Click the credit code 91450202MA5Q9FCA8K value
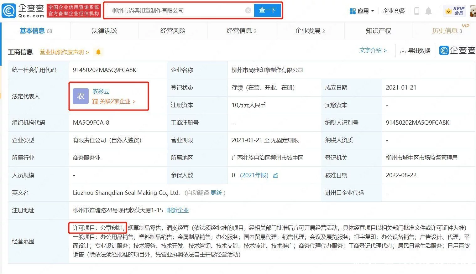This screenshot has height=274, width=476. click(x=105, y=70)
